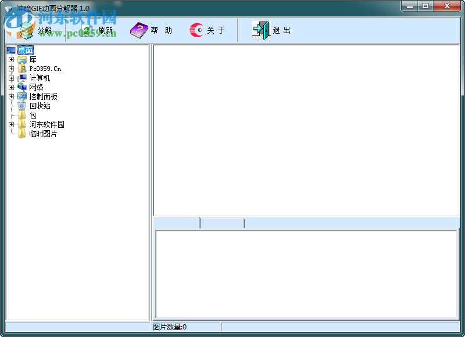This screenshot has width=465, height=337.
Task: Click the 网络 network icon
Action: click(22, 87)
